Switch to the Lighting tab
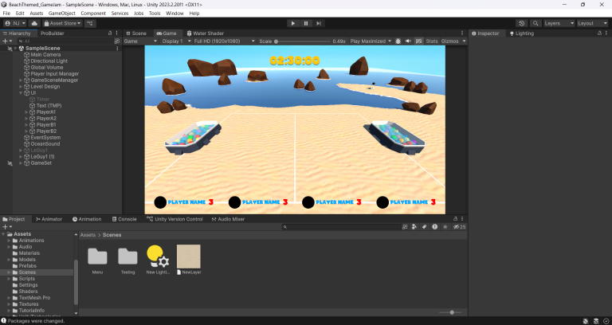 [521, 33]
